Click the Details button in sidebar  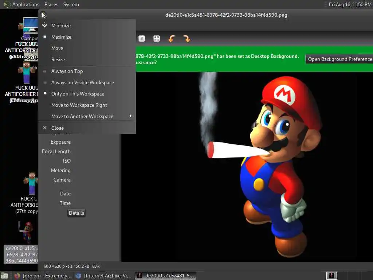[x=76, y=213]
